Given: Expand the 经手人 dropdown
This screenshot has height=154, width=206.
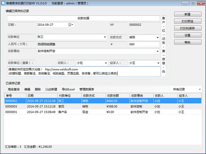Looking at the screenshot, I should [158, 63].
